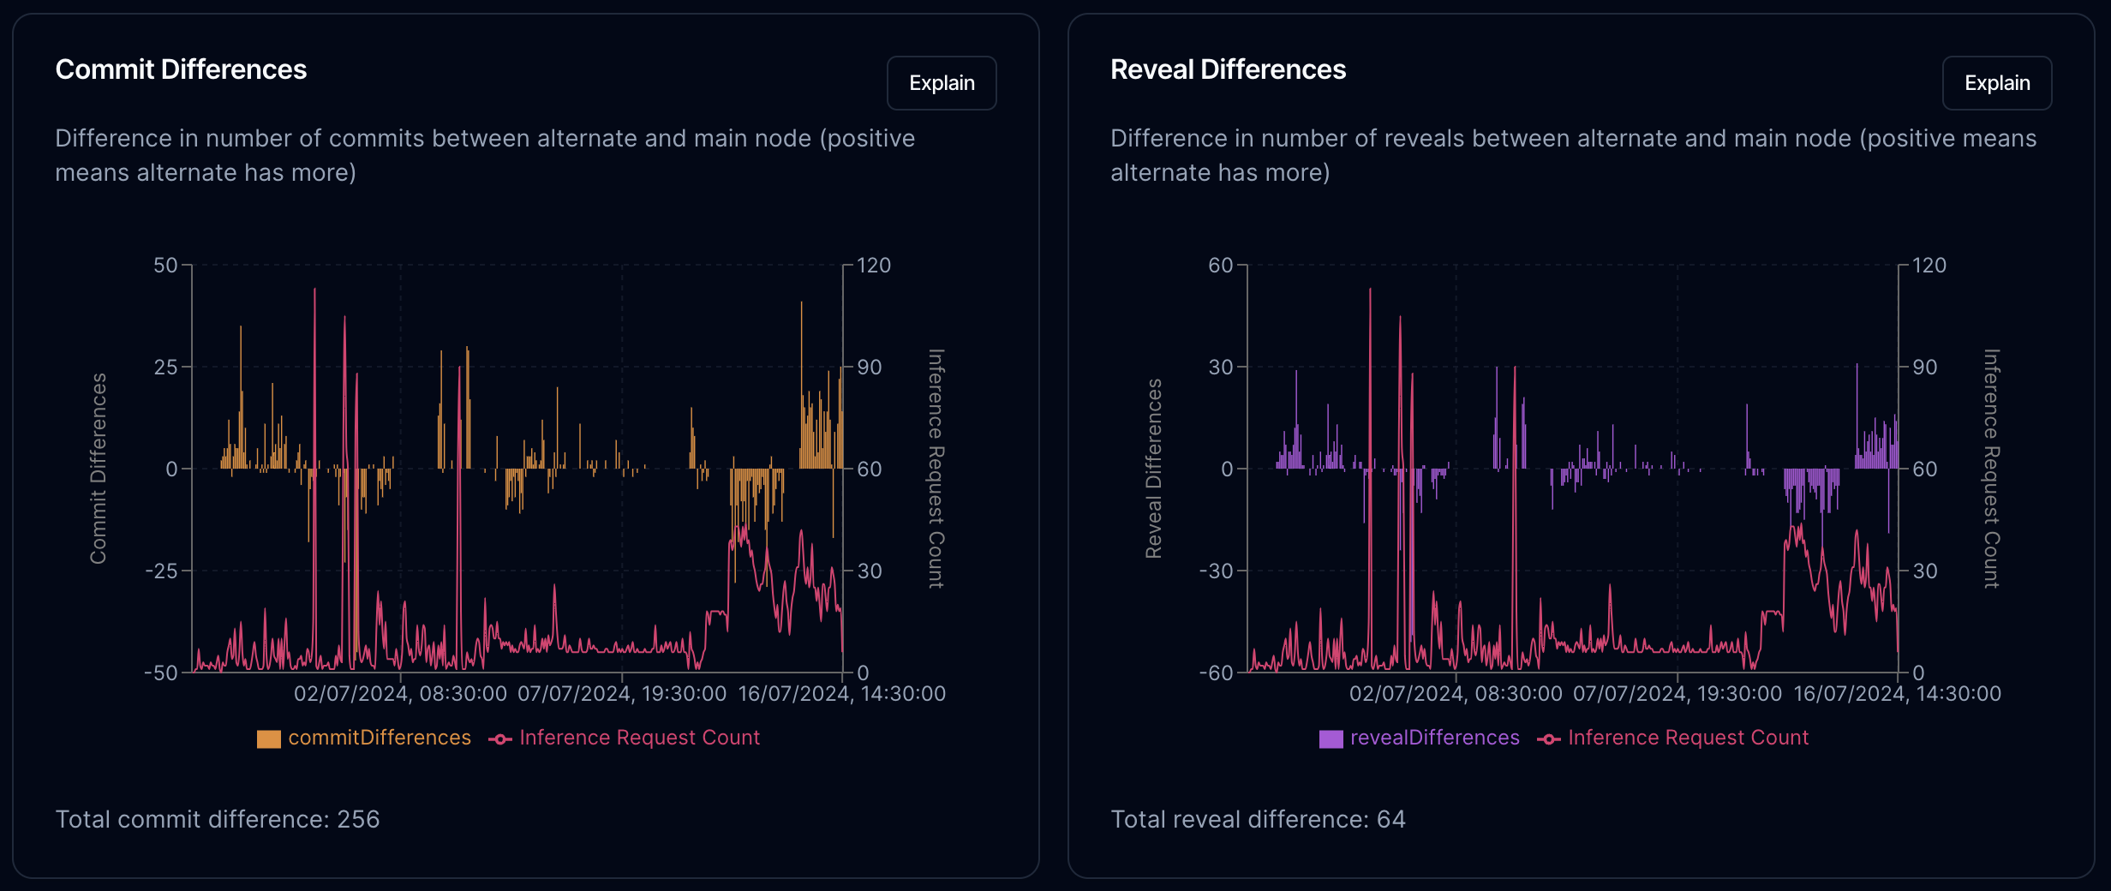
Task: Click commit differences description paragraph
Action: tap(485, 155)
